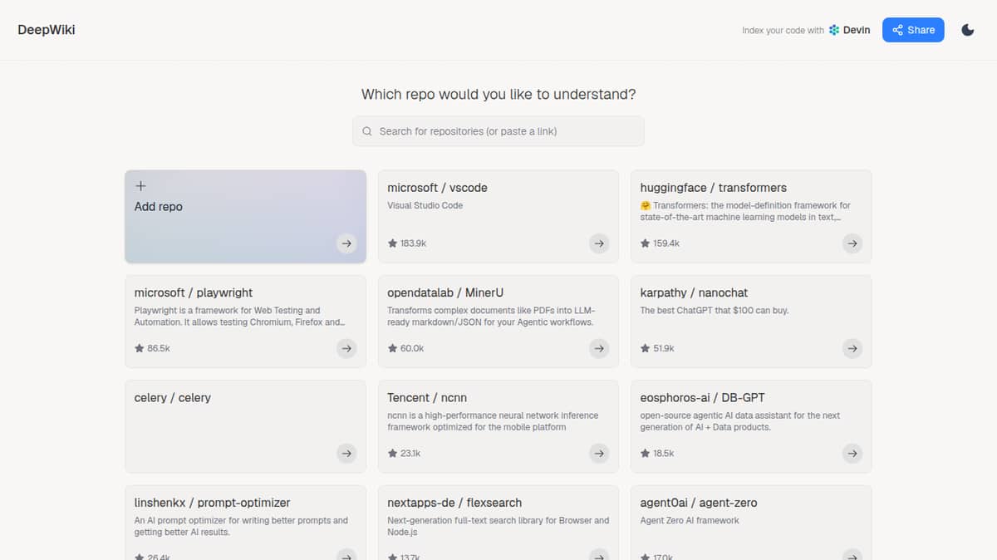
Task: Click the star icon on the MinerU card
Action: (392, 348)
